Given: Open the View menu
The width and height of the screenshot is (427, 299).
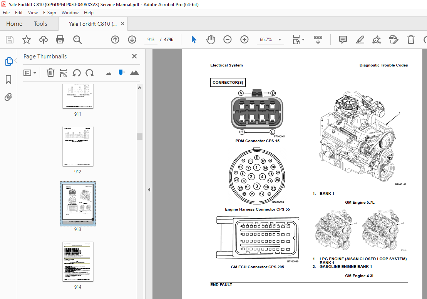Looking at the screenshot, I should (33, 13).
